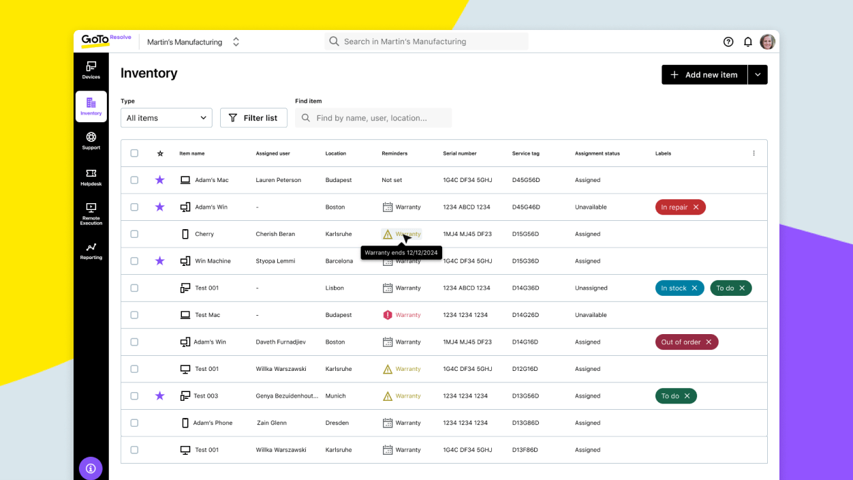Screen dimensions: 853x480
Task: Open Remote Execution from the sidebar
Action: 91,213
